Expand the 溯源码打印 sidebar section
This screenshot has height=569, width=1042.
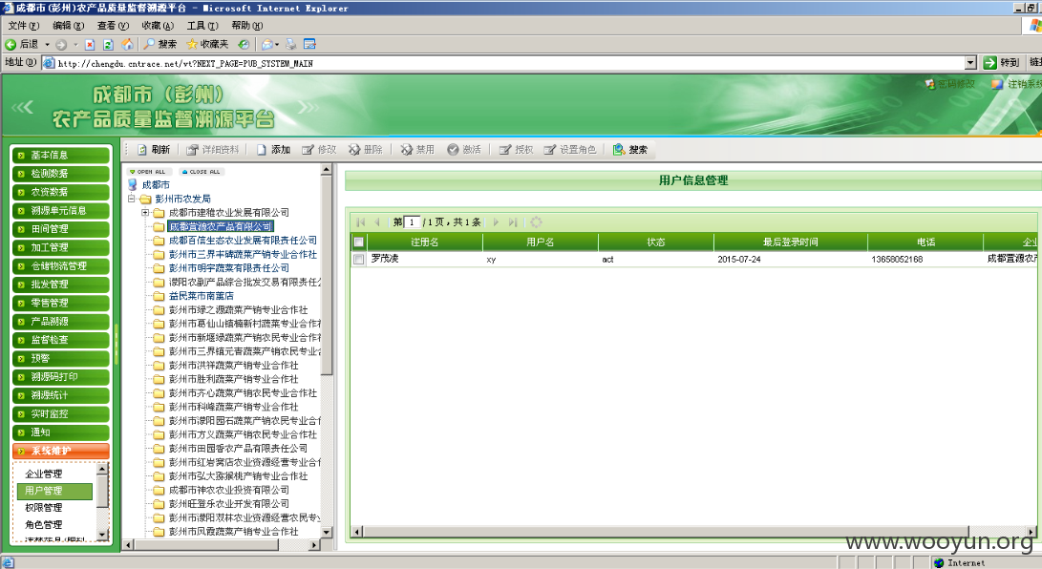click(x=60, y=376)
